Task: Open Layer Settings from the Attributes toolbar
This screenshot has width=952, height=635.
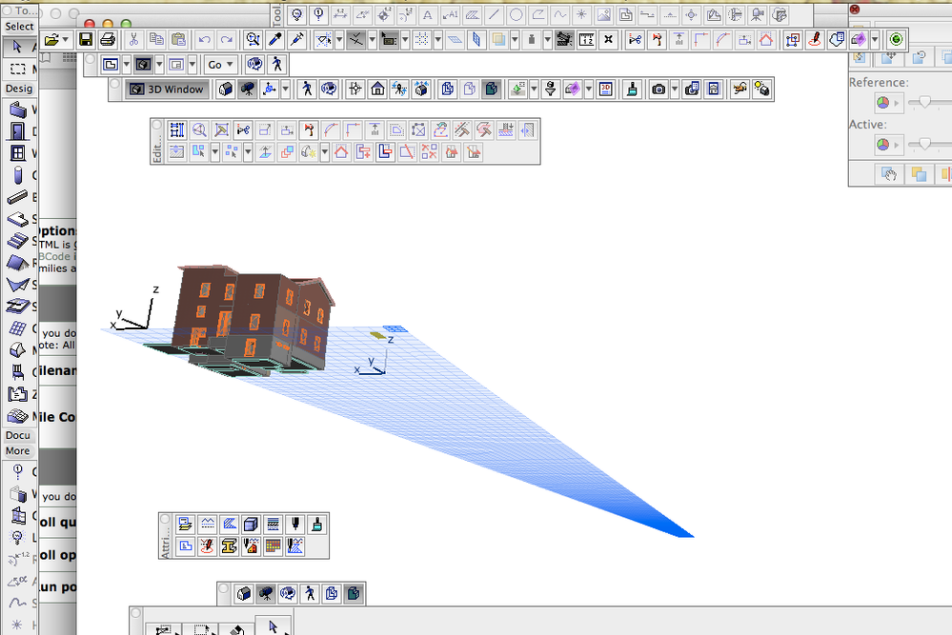Action: 186,524
